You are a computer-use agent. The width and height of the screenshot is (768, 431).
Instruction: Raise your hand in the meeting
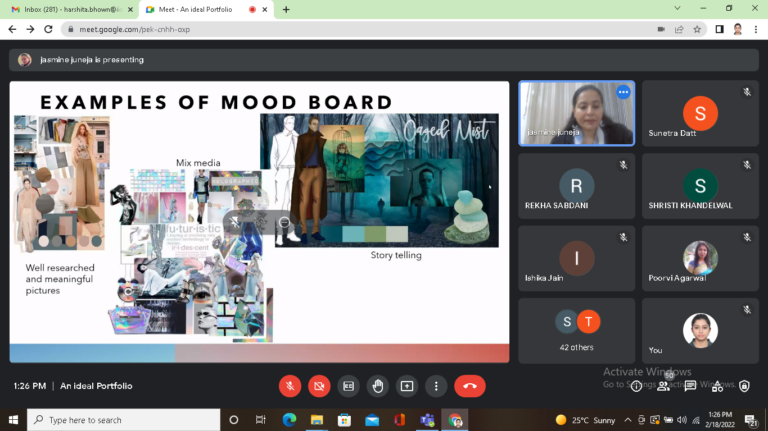pyautogui.click(x=378, y=386)
